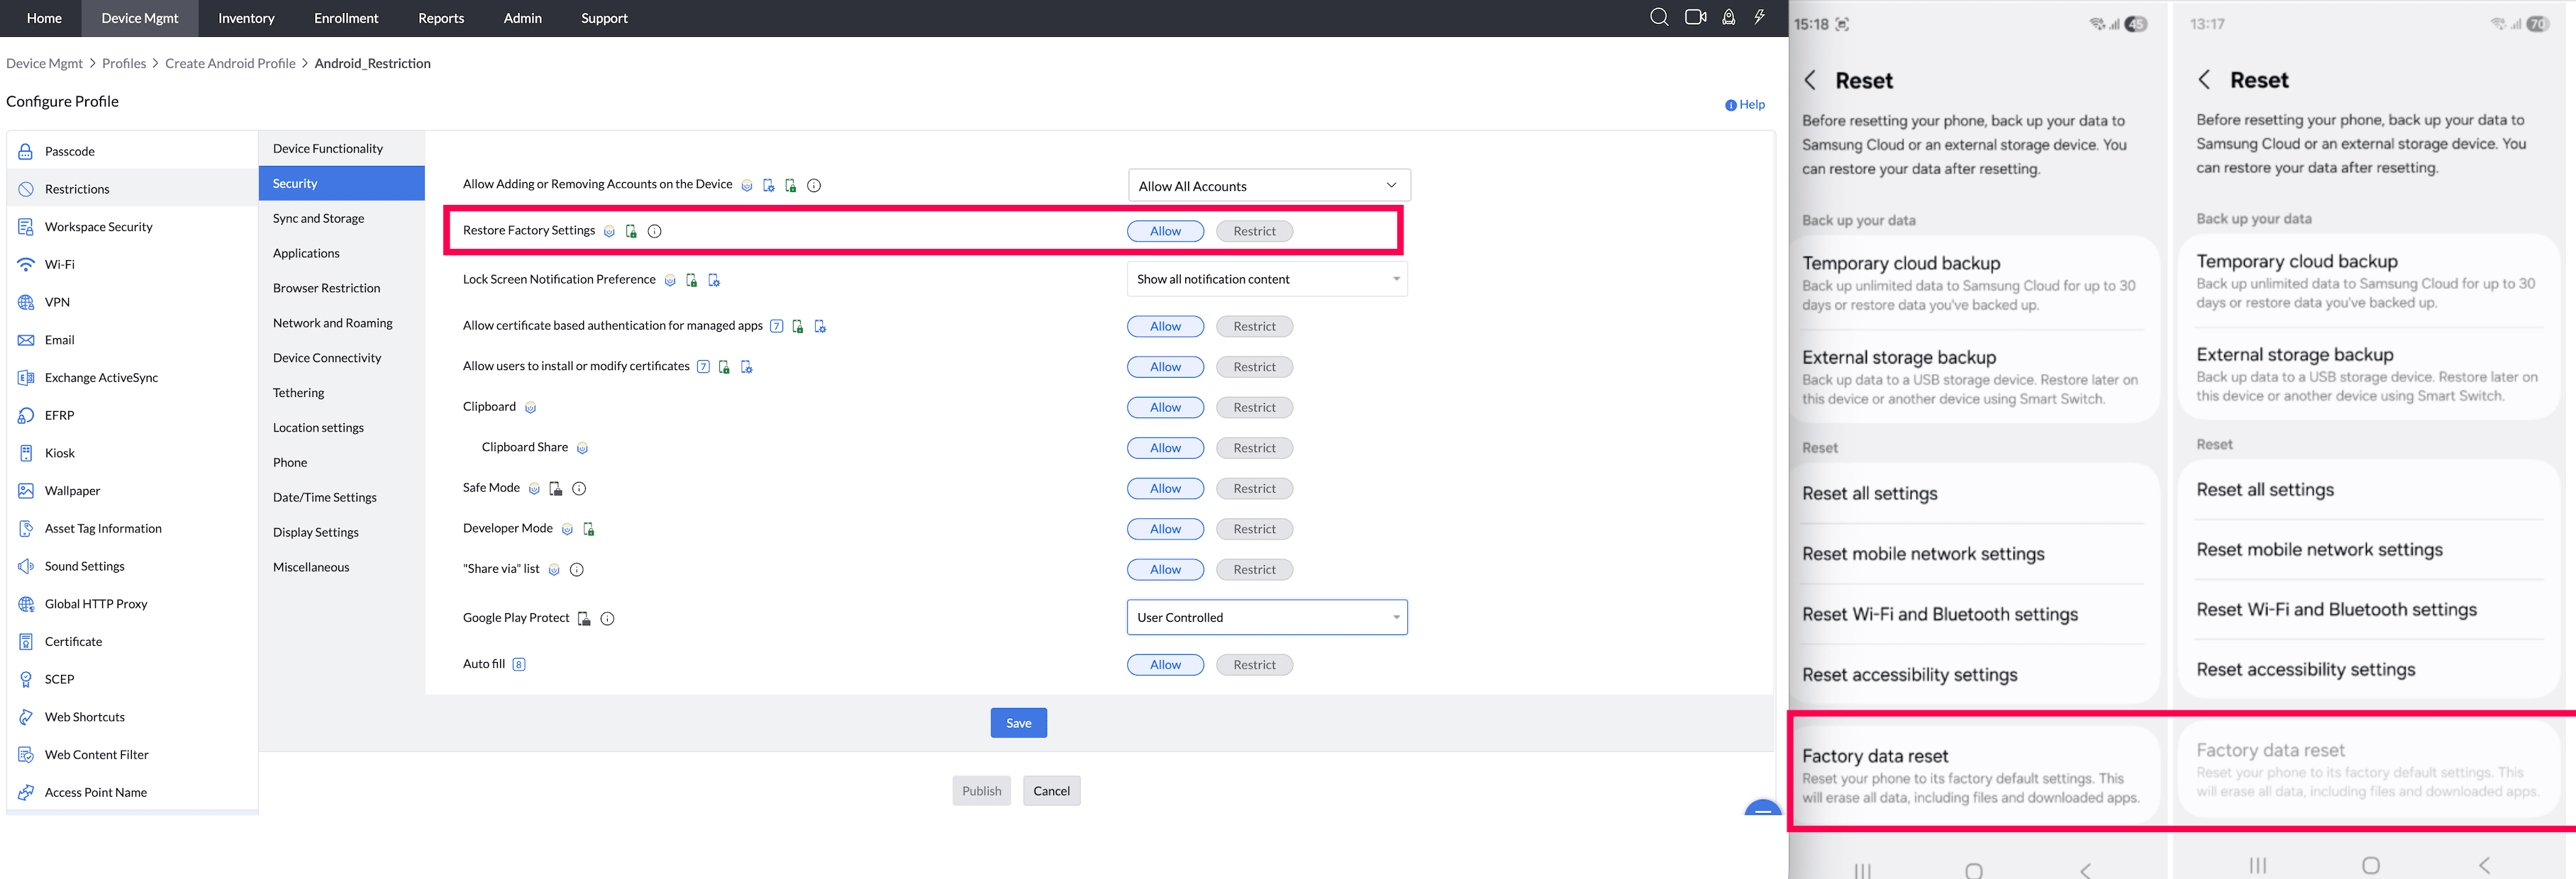
Task: Click info icon next to Google Play Protect
Action: coord(607,618)
